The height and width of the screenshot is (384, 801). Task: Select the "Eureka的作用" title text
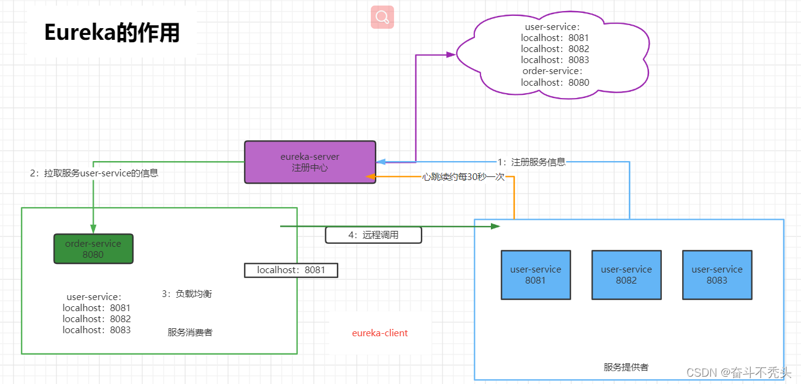[112, 32]
